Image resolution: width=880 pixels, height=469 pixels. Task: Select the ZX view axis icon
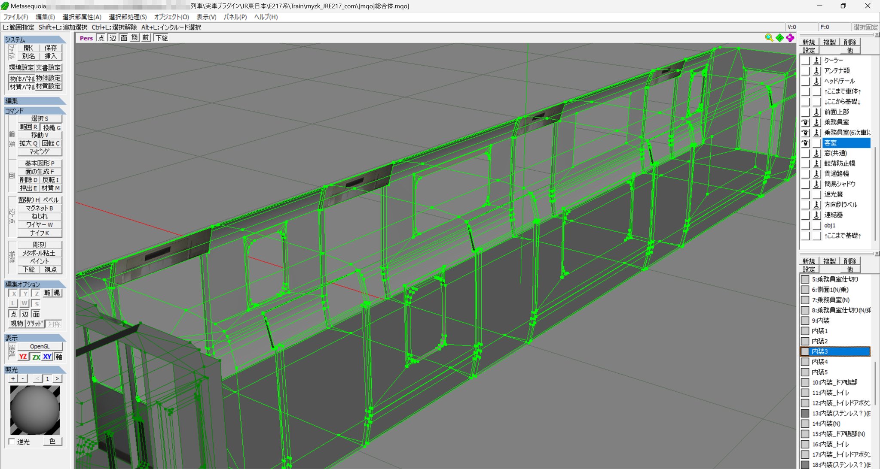[36, 357]
